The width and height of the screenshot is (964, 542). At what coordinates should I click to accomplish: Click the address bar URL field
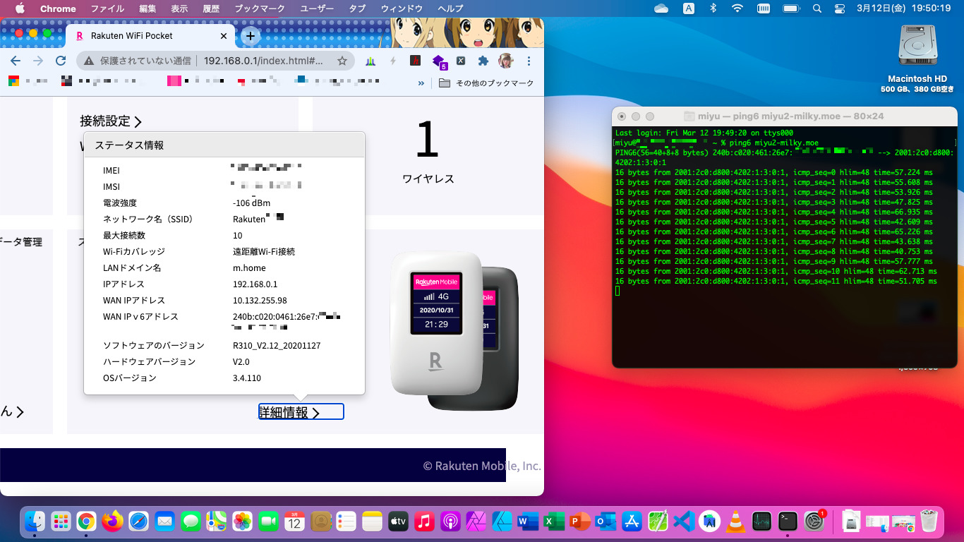tap(263, 61)
